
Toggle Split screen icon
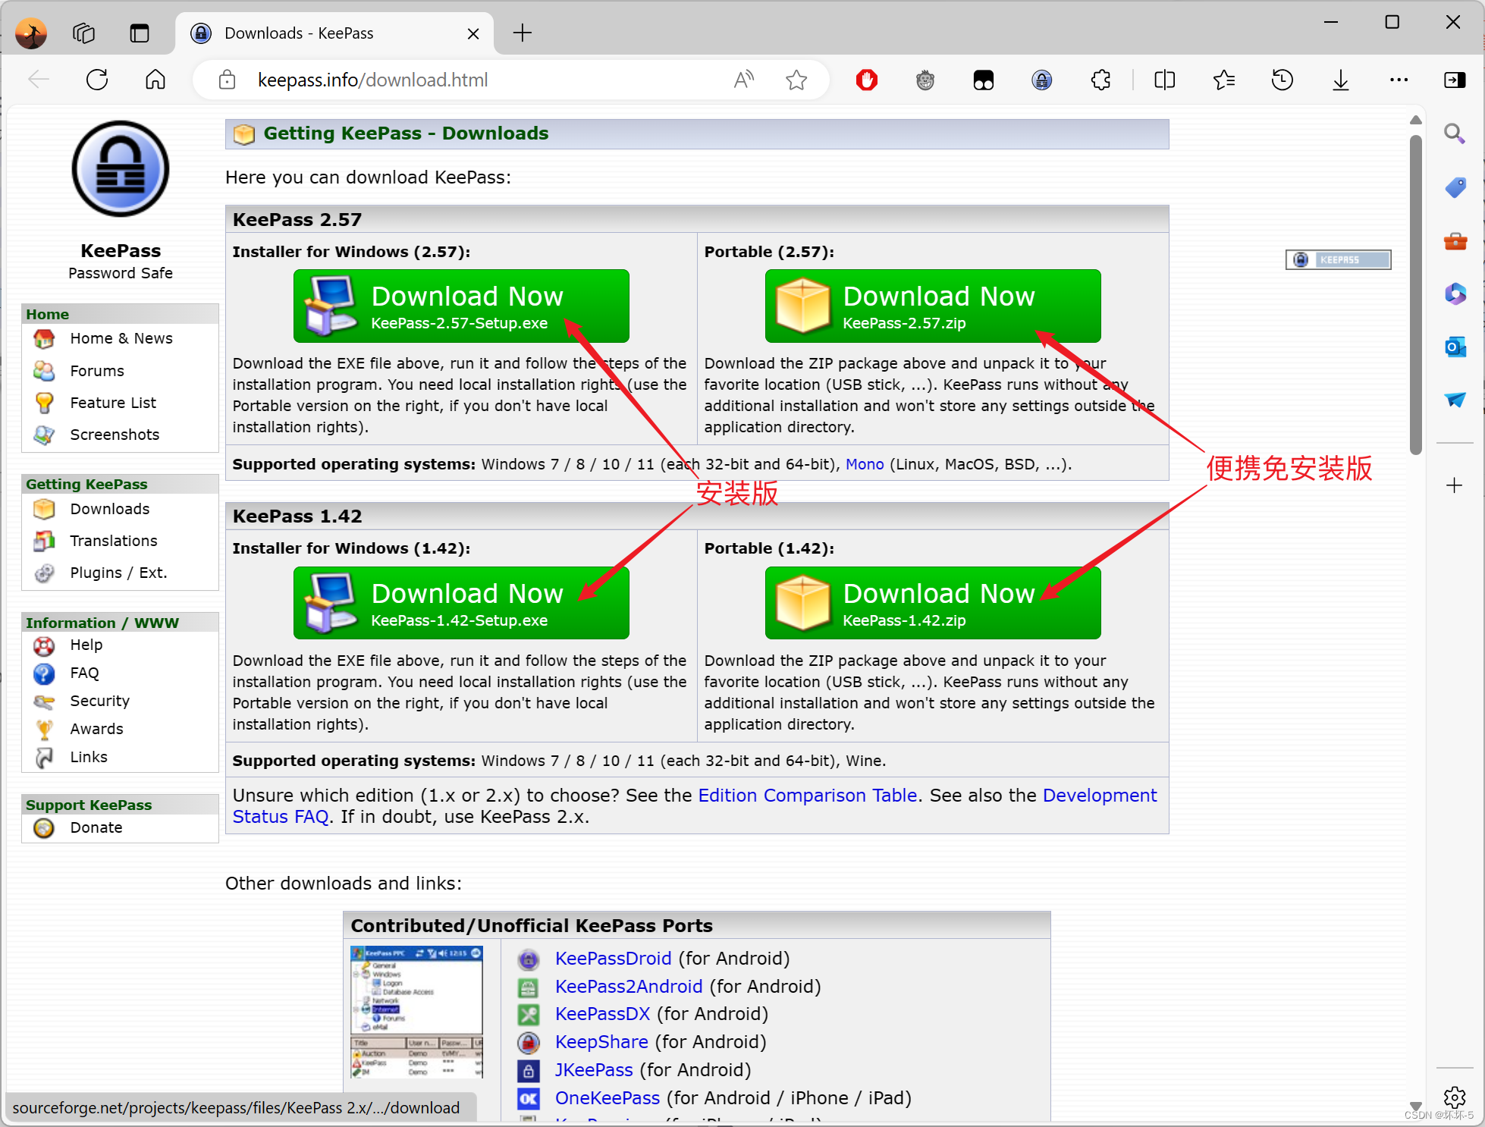(x=1164, y=80)
